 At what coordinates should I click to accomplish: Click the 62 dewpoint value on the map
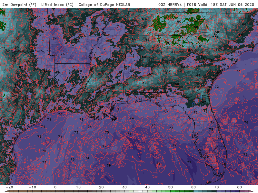point(169,71)
